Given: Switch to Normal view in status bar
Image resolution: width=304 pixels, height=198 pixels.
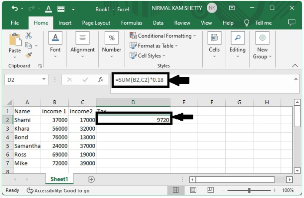Looking at the screenshot, I should pyautogui.click(x=175, y=190).
